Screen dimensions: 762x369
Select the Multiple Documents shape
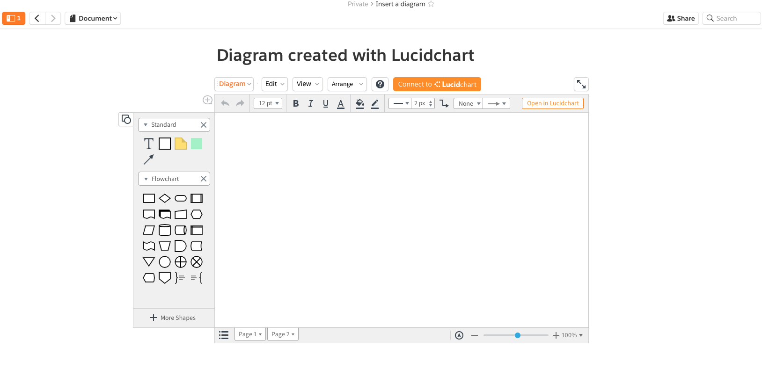(165, 214)
